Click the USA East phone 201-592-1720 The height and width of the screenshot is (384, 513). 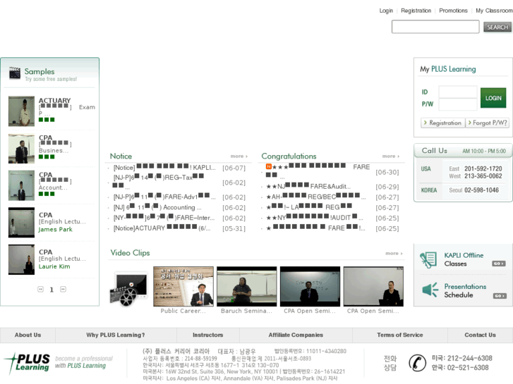coord(483,168)
